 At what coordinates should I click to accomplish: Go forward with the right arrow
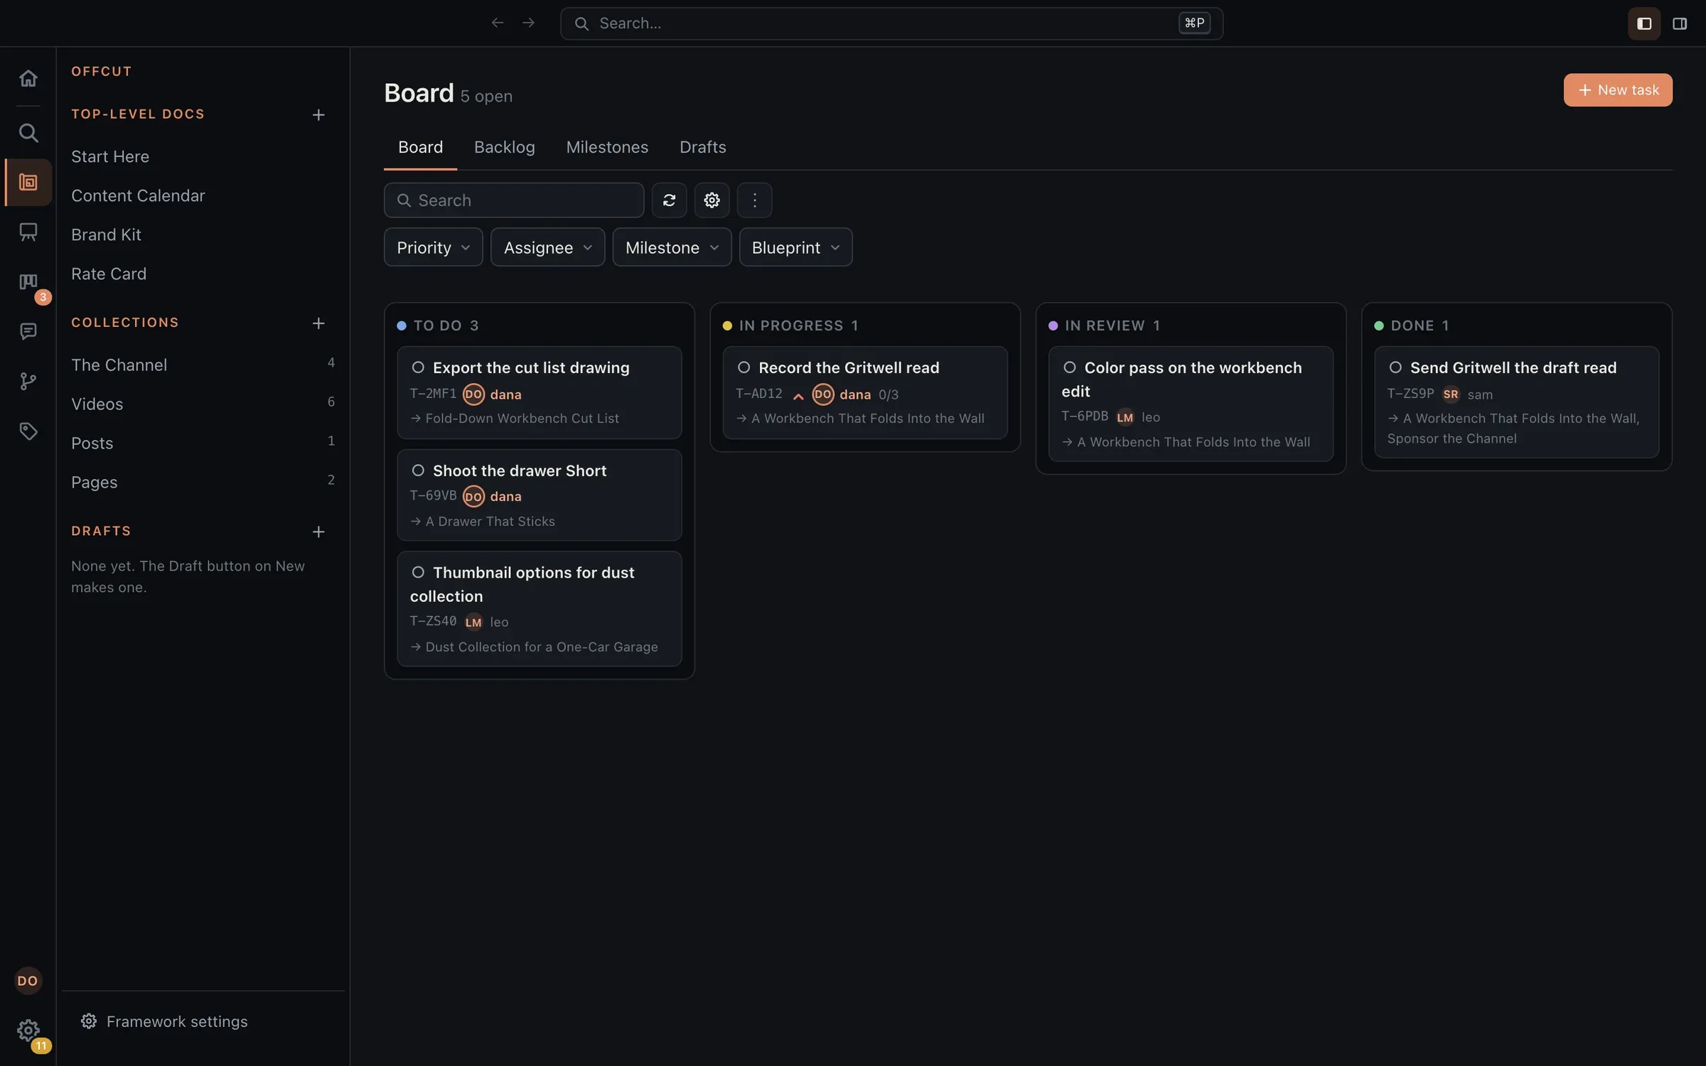528,23
